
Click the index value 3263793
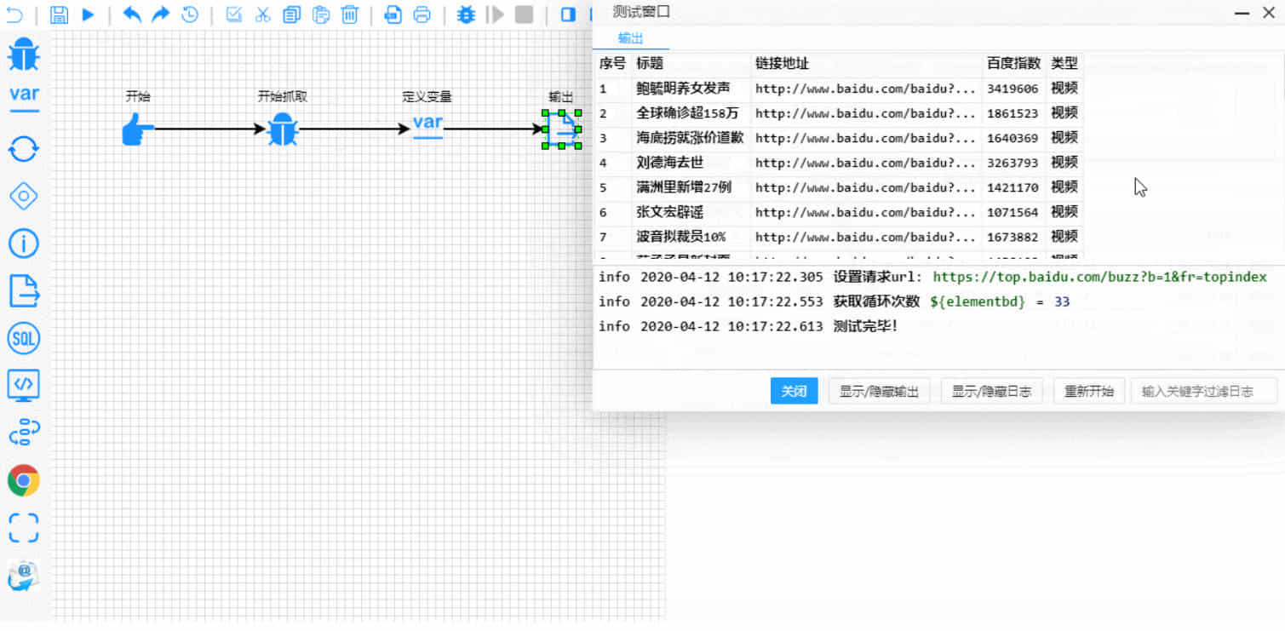(1013, 163)
